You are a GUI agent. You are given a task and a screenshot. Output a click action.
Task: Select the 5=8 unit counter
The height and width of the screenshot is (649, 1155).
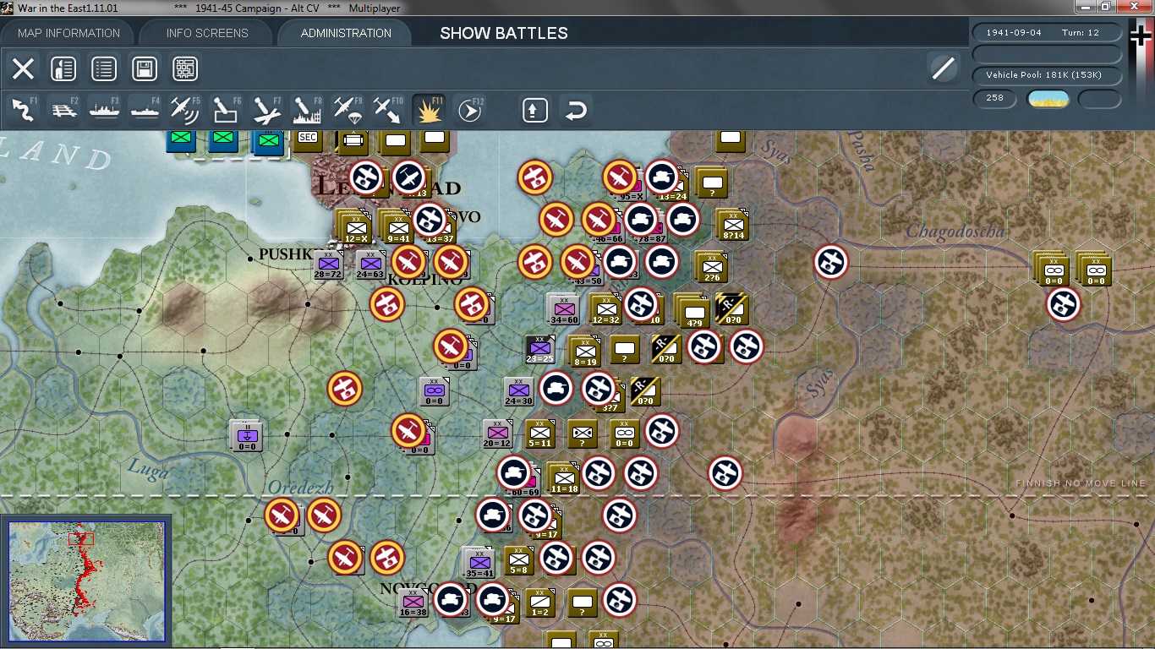click(518, 560)
